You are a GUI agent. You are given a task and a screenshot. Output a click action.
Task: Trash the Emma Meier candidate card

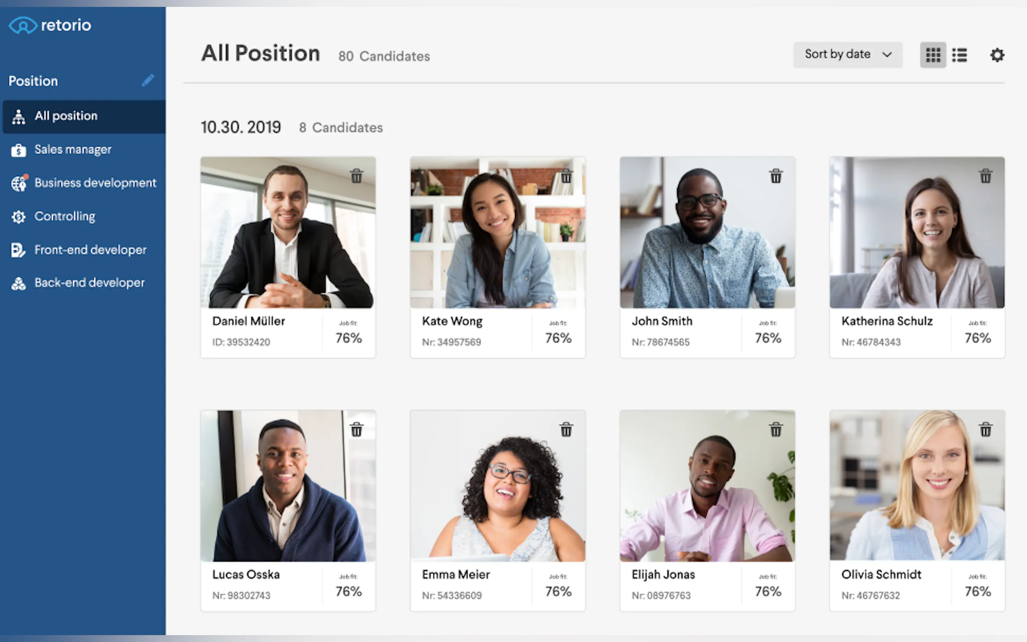pos(566,430)
